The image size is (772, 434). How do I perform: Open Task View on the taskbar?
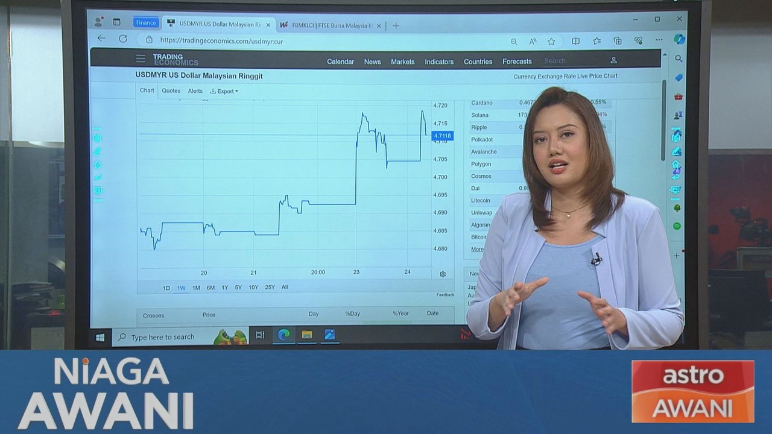click(x=260, y=335)
